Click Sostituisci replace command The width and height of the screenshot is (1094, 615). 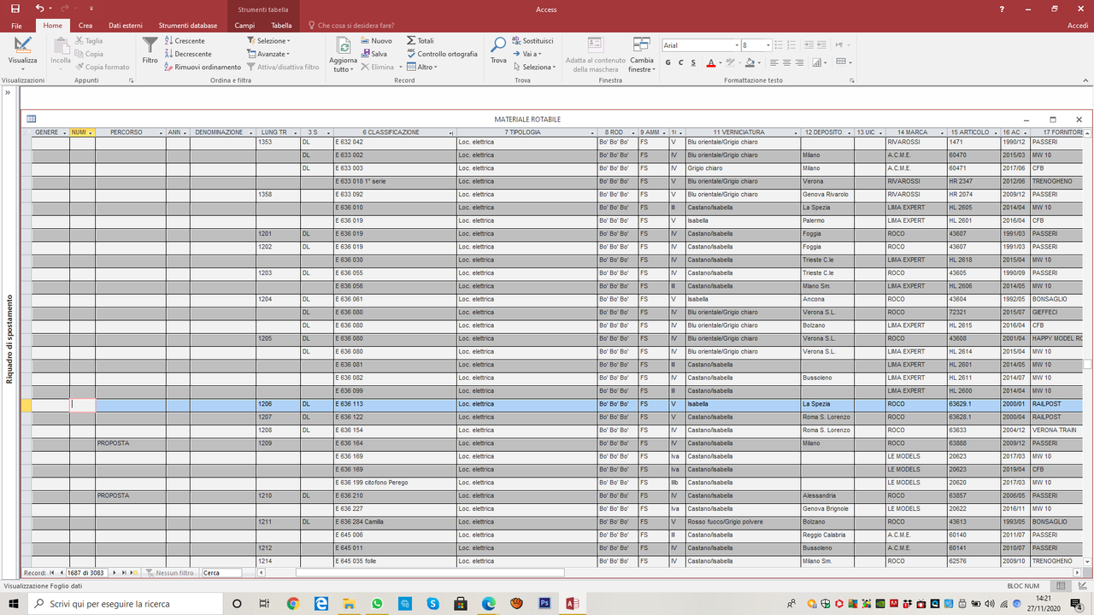532,41
